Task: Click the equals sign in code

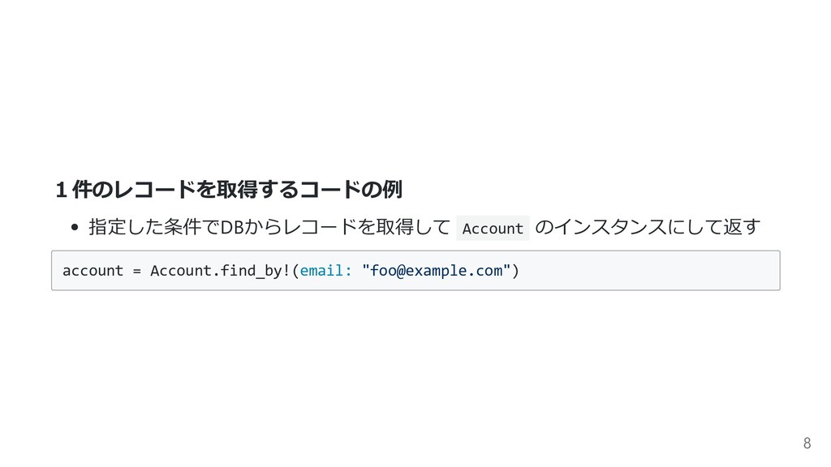Action: coord(136,271)
